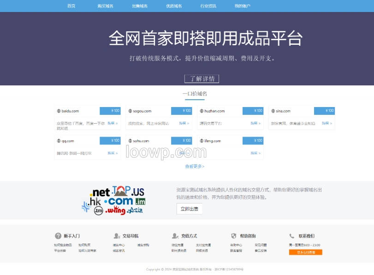Click the globe icon beside ifeng.com
The height and width of the screenshot is (275, 374).
[202, 141]
